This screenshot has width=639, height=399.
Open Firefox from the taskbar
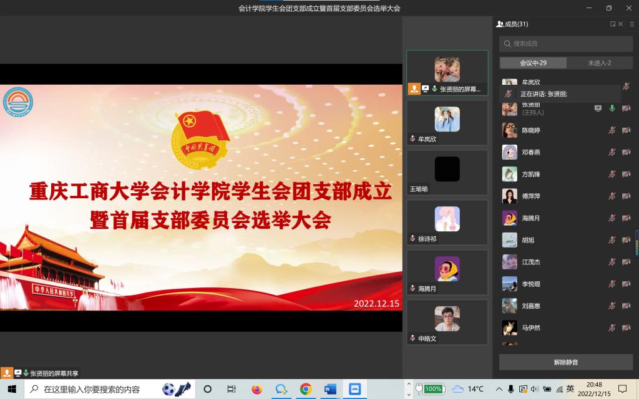[x=257, y=389]
